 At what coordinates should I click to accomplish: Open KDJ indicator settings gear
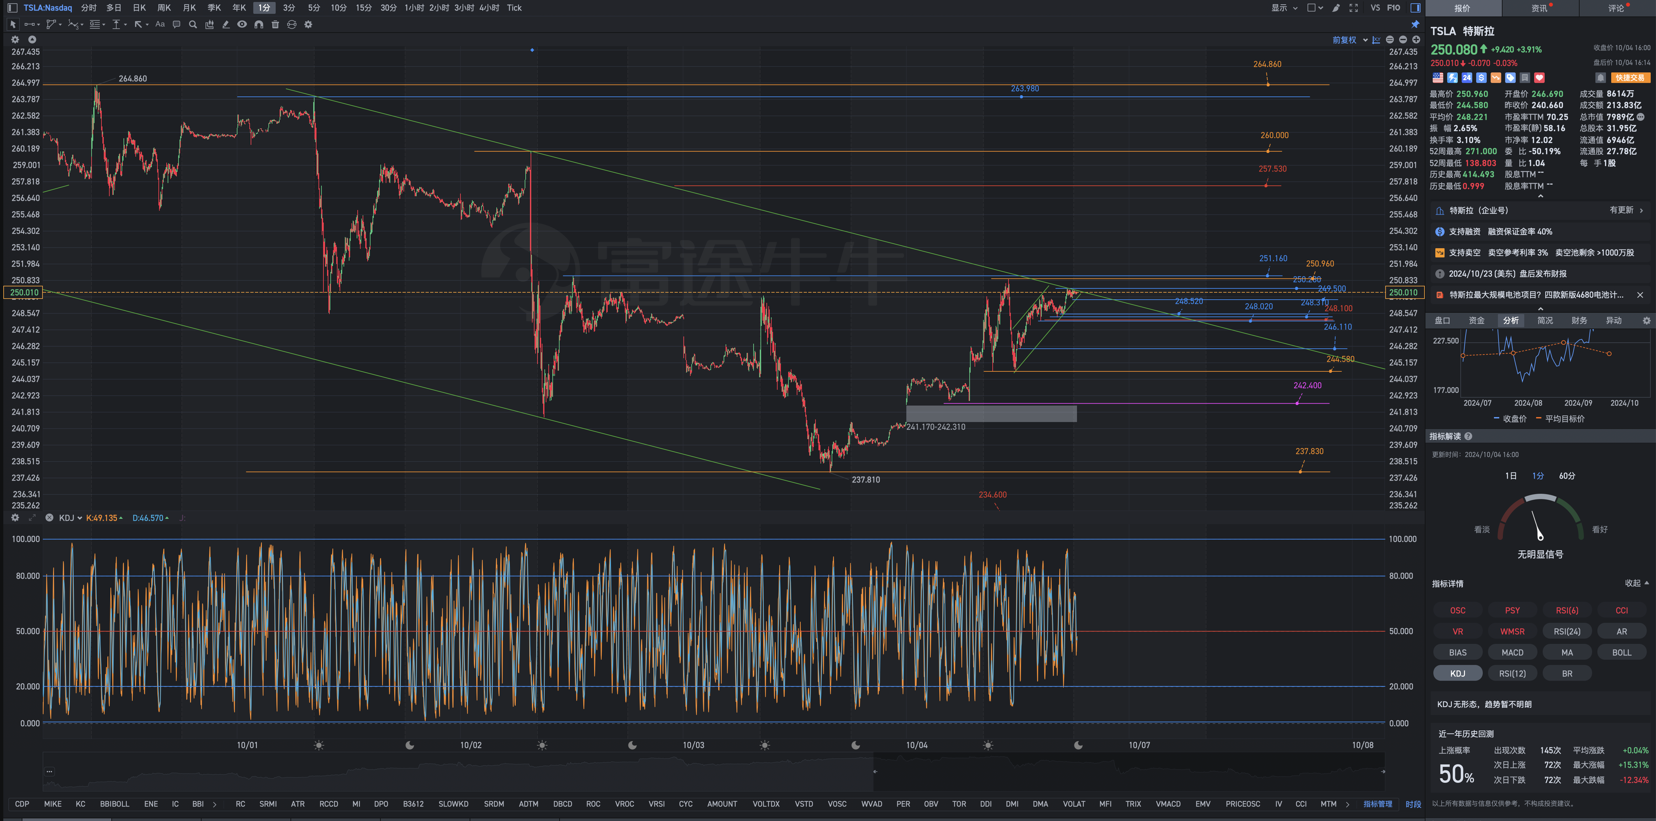point(15,518)
